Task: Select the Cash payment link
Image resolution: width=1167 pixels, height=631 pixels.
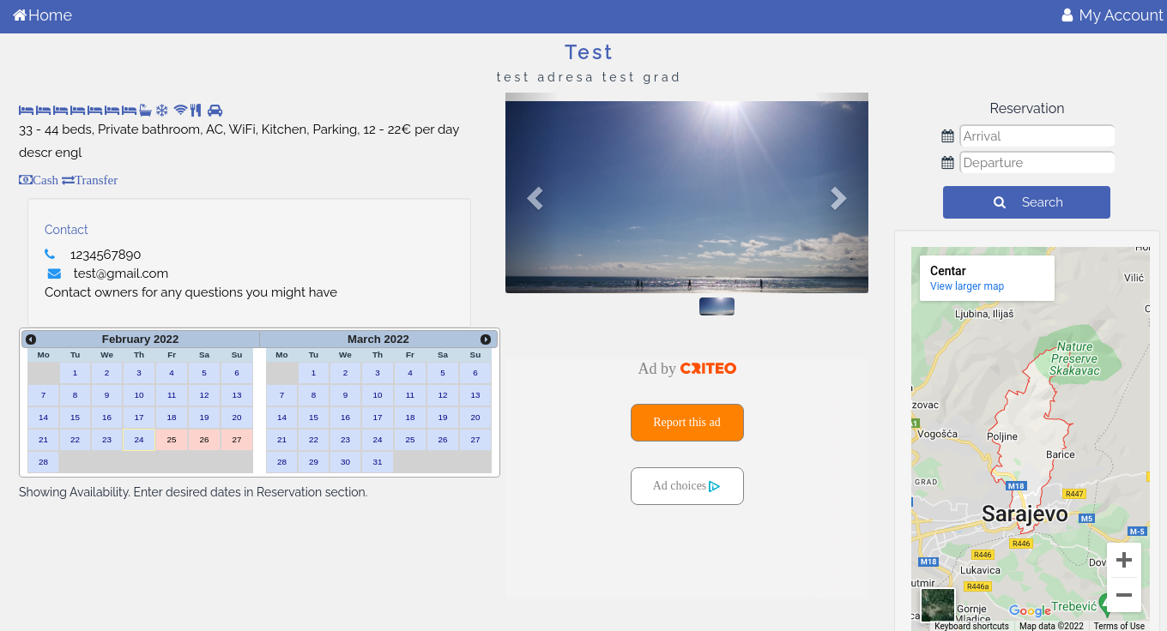Action: point(39,180)
